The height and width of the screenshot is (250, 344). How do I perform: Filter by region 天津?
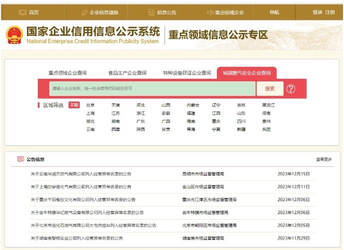116,105
